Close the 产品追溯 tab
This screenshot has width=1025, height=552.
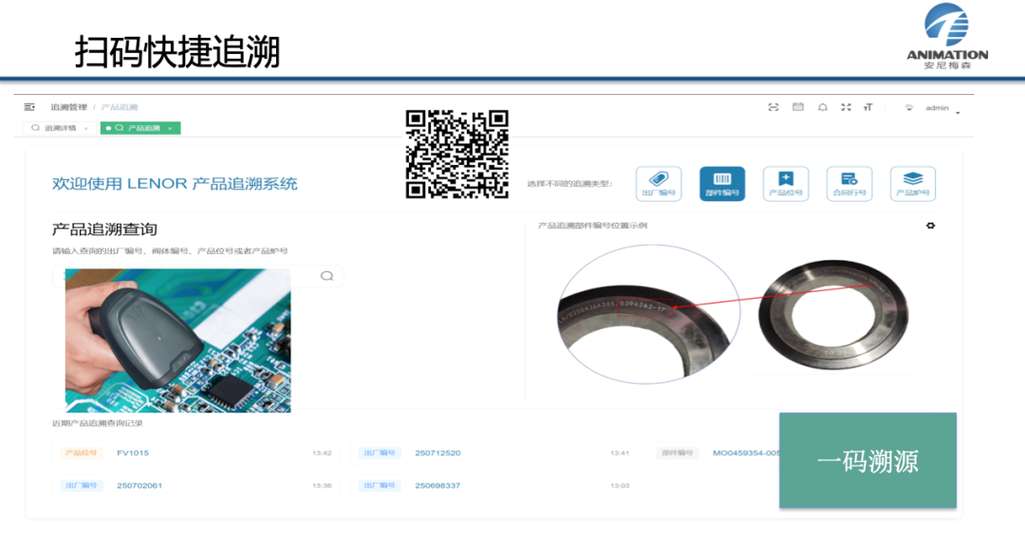tap(170, 129)
